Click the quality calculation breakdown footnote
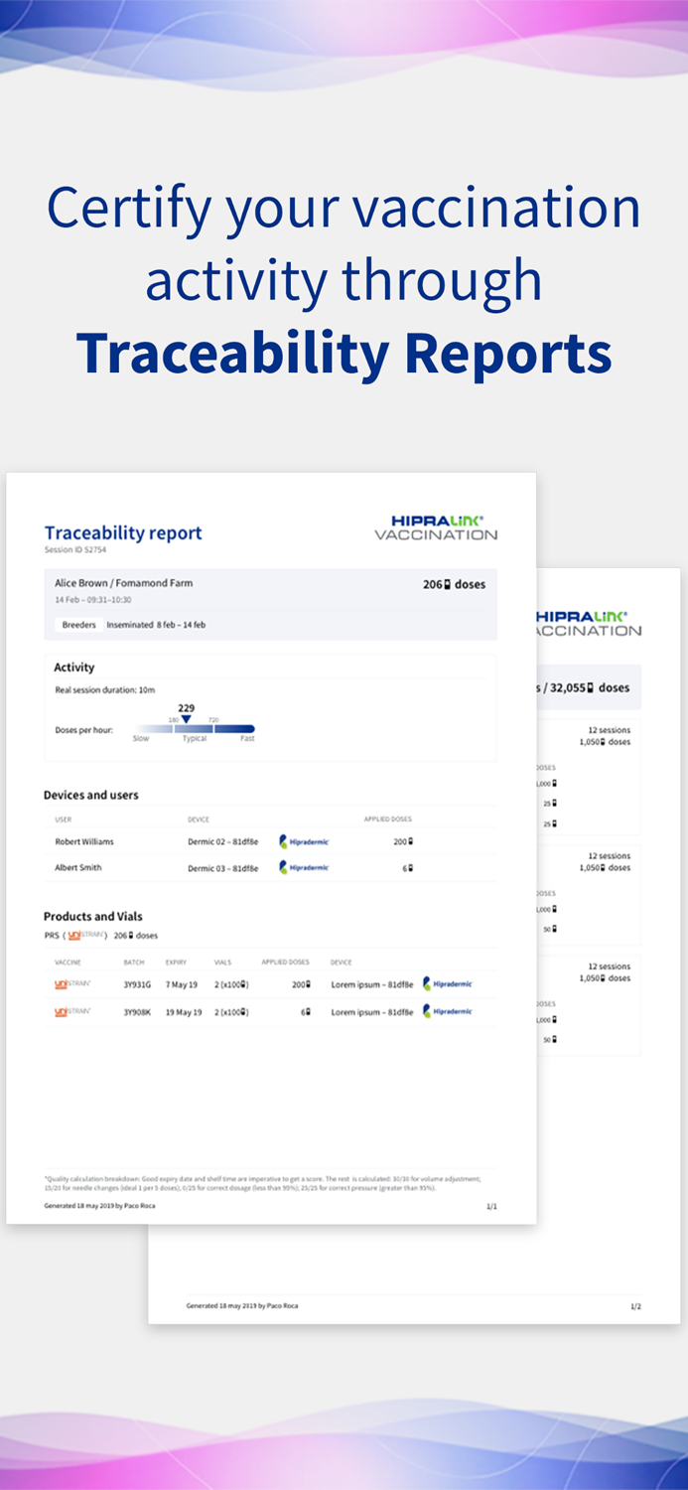The height and width of the screenshot is (1490, 688). point(263,1183)
